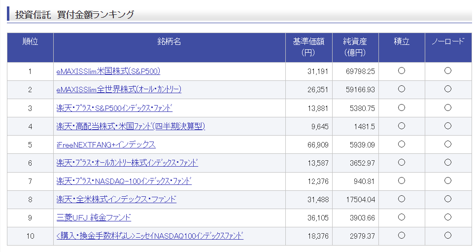Click the 純資産(億円) column header
This screenshot has height=252, width=476.
[x=355, y=47]
